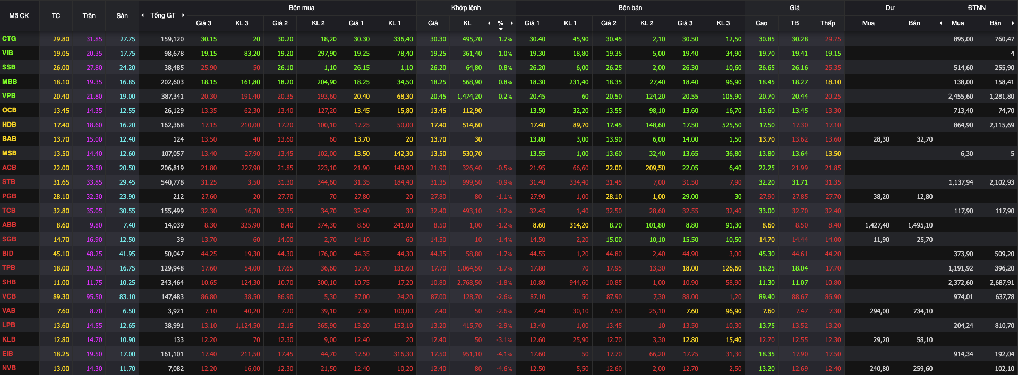
Task: Open the VIB stock symbol
Action: click(7, 53)
